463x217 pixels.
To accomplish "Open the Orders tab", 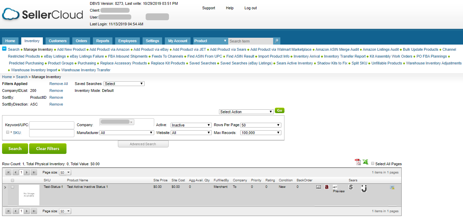I will point(81,41).
